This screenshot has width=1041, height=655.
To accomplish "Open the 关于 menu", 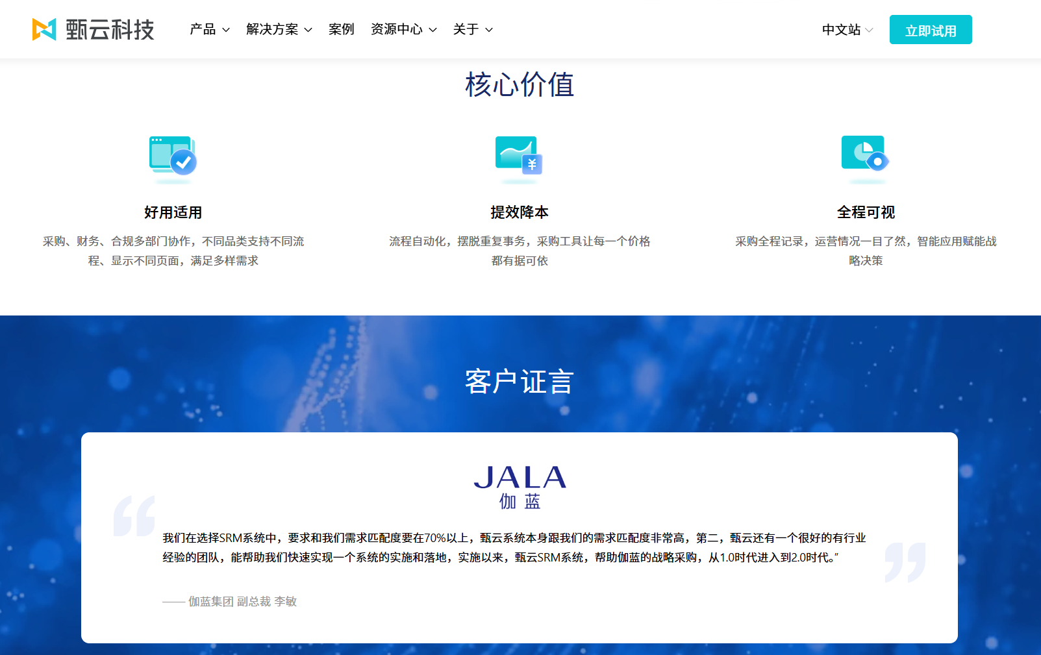I will pos(473,29).
